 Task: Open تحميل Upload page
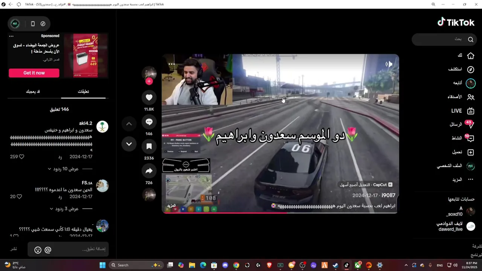pyautogui.click(x=463, y=152)
